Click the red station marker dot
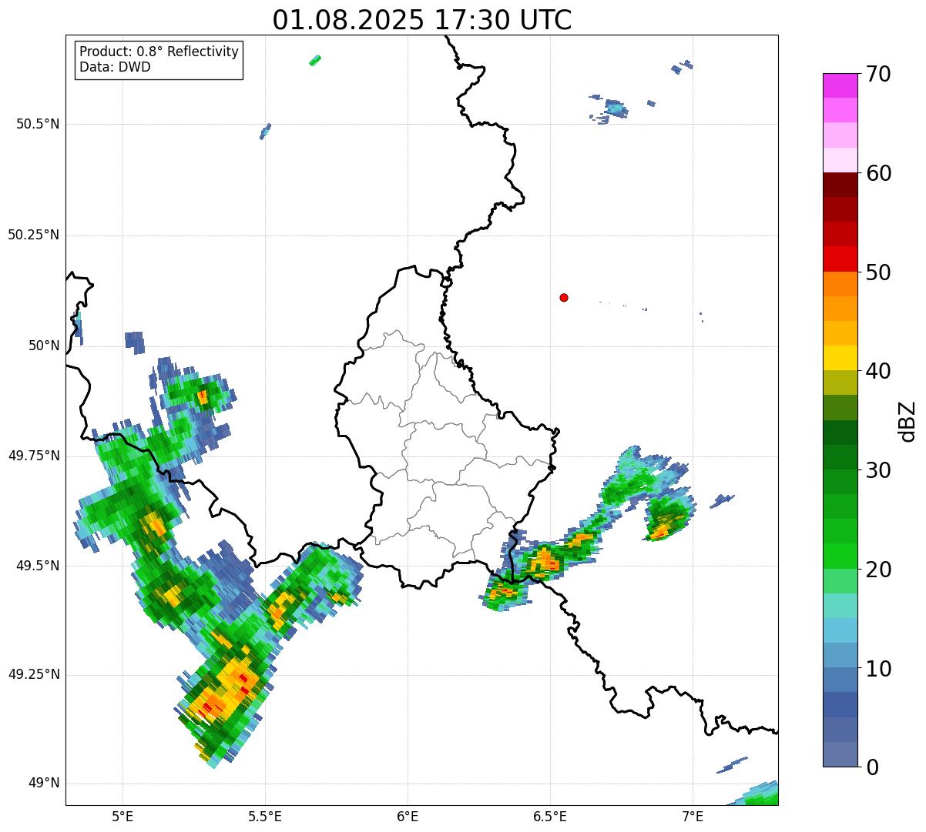 pos(564,297)
